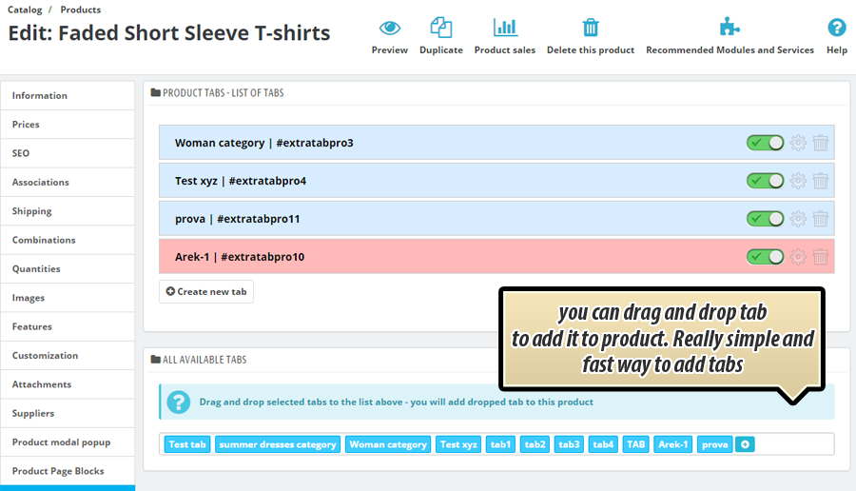
Task: Click the Create new tab button
Action: 206,292
